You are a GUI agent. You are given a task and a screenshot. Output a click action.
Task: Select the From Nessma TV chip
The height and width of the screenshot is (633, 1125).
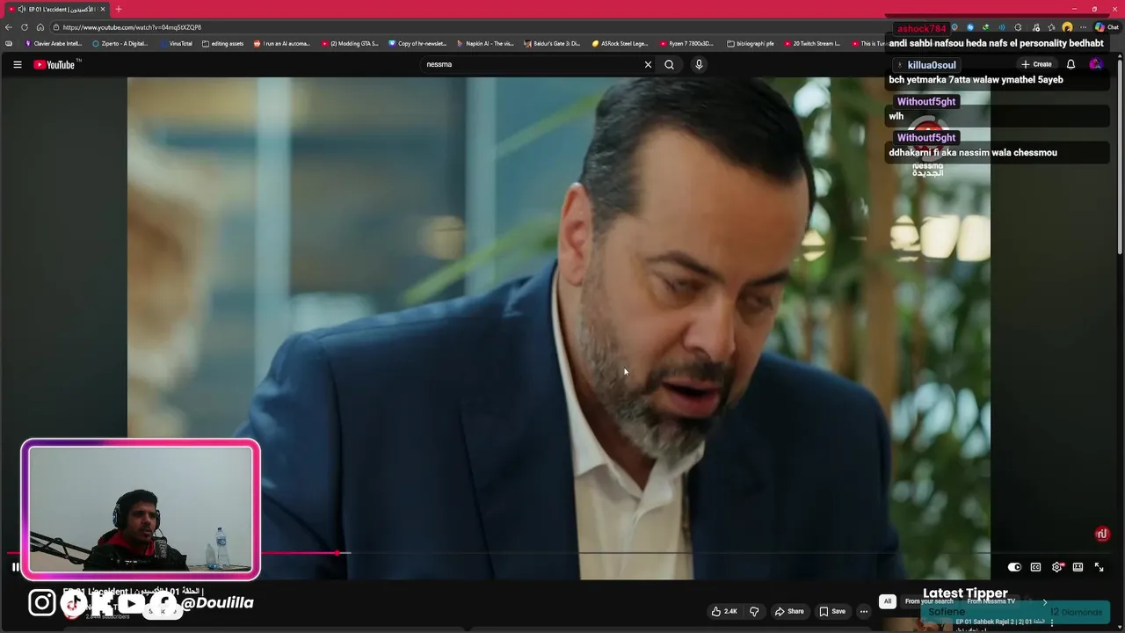[x=991, y=601]
